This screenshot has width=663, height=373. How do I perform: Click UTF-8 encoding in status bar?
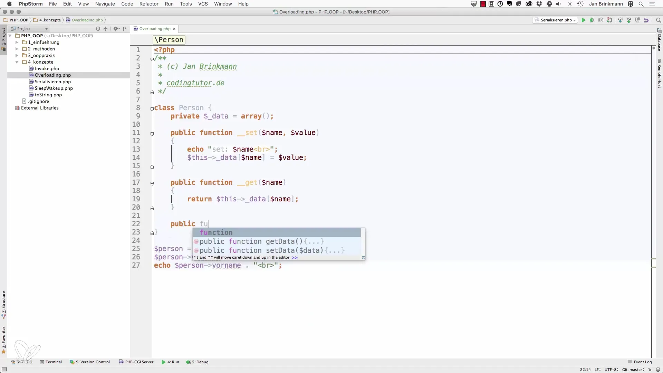(611, 370)
